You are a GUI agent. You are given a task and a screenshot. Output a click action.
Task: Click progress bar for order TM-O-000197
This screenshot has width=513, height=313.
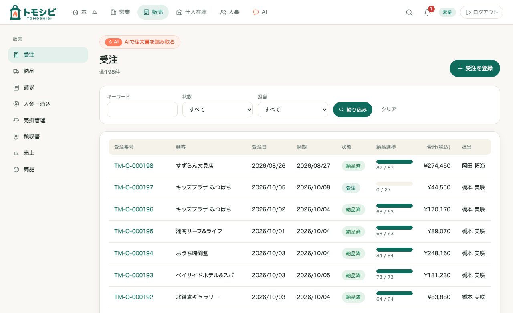click(394, 184)
